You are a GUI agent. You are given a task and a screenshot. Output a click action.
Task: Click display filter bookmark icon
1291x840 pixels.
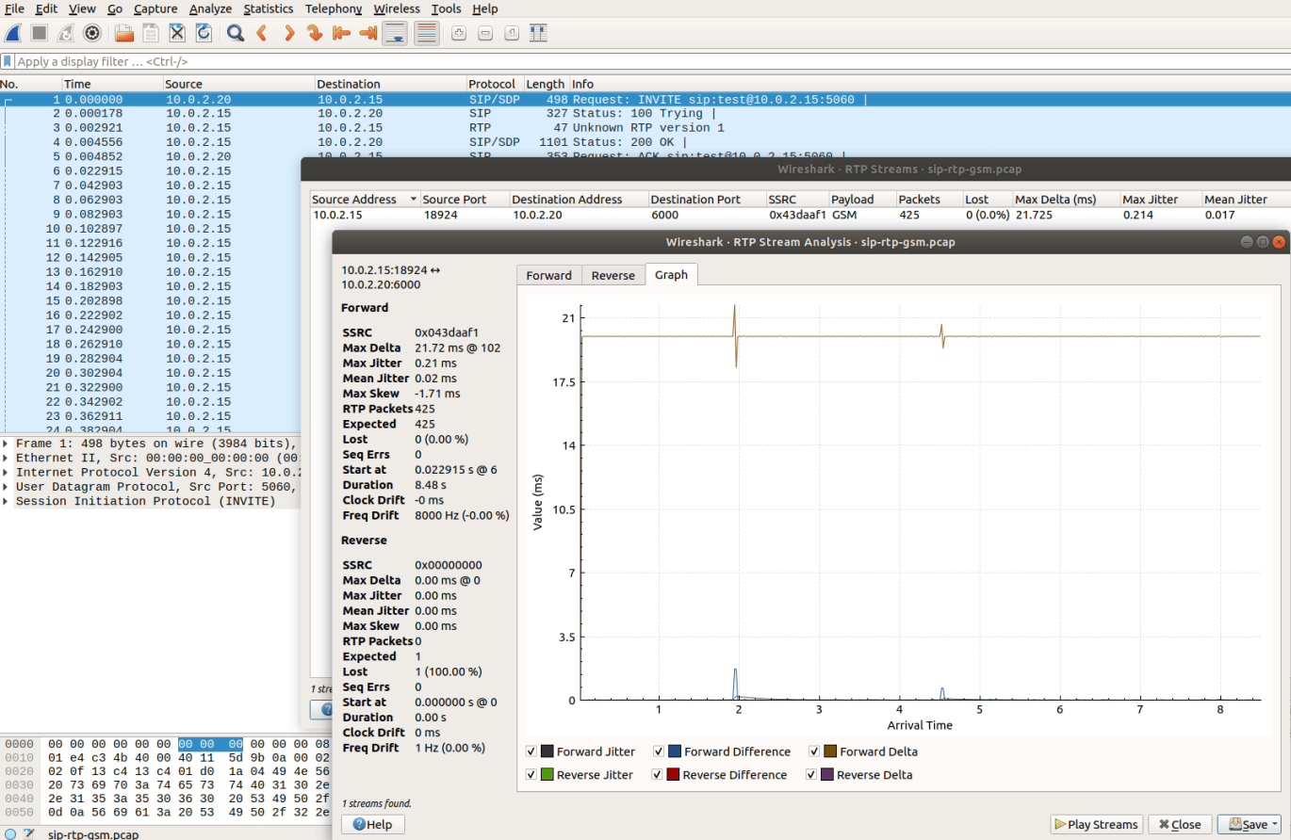(x=8, y=61)
